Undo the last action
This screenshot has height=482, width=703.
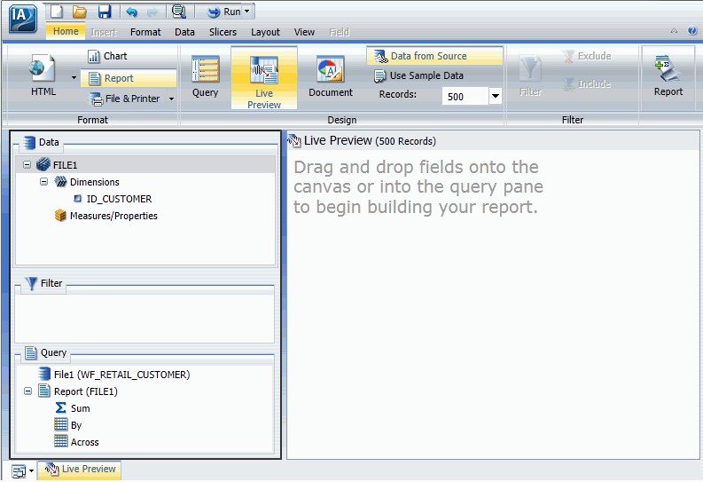(131, 12)
